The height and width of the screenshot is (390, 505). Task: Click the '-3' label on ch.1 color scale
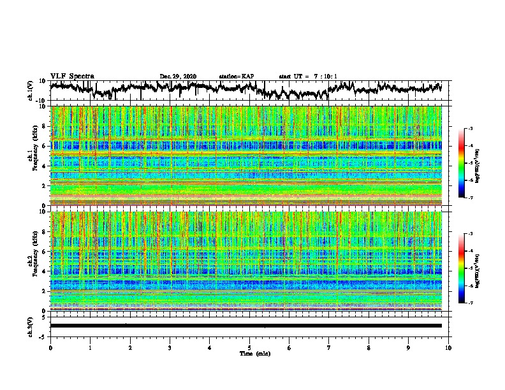pos(471,128)
